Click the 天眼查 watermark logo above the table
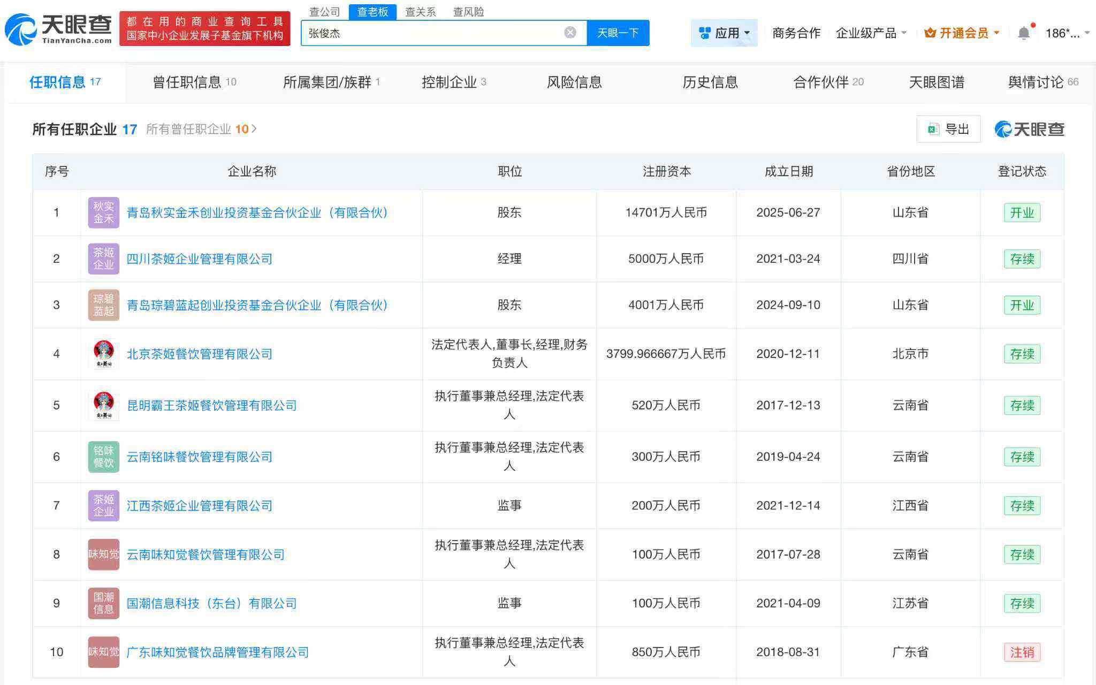The image size is (1096, 685). point(1029,129)
